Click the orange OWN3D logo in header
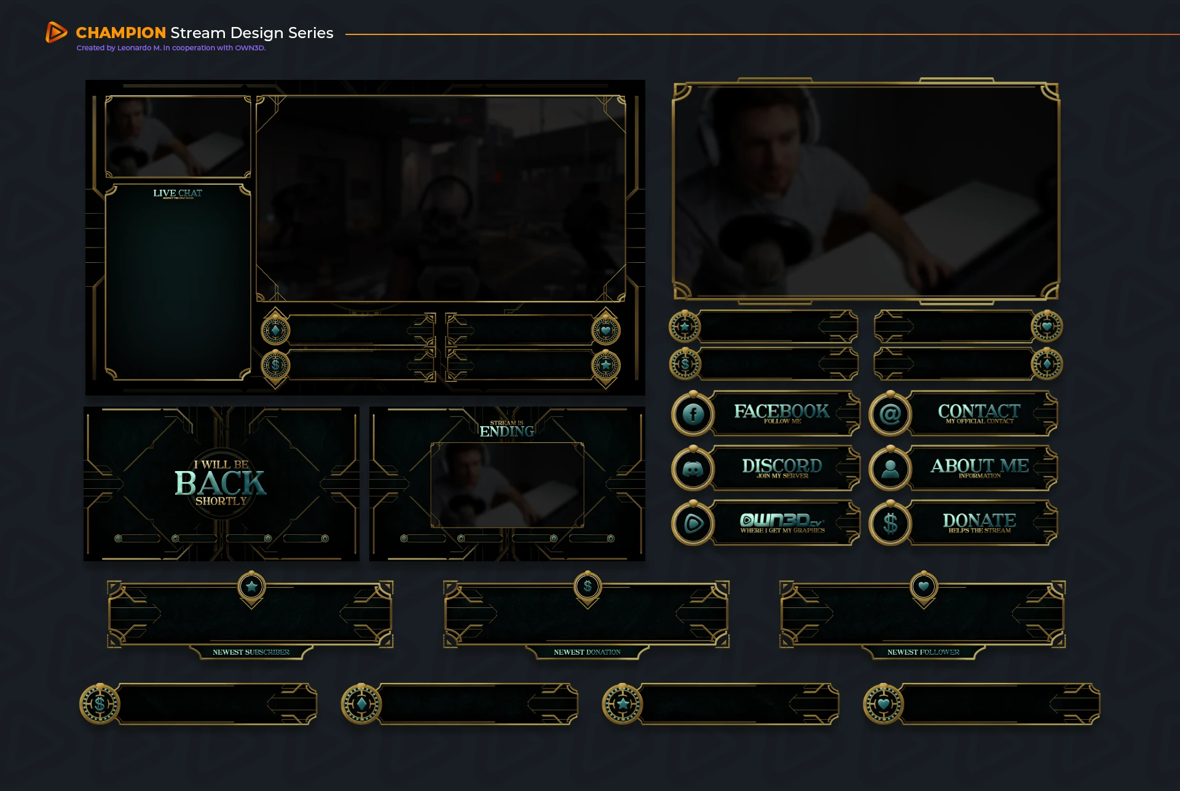The image size is (1180, 791). tap(55, 33)
